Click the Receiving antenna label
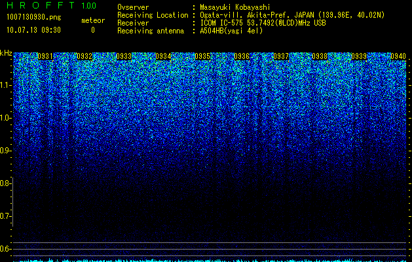412x262 pixels. pyautogui.click(x=151, y=31)
